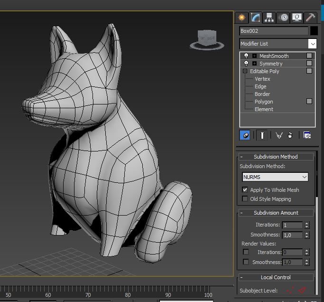
Task: Toggle MeshSmooth modifier lightbulb
Action: [x=246, y=56]
